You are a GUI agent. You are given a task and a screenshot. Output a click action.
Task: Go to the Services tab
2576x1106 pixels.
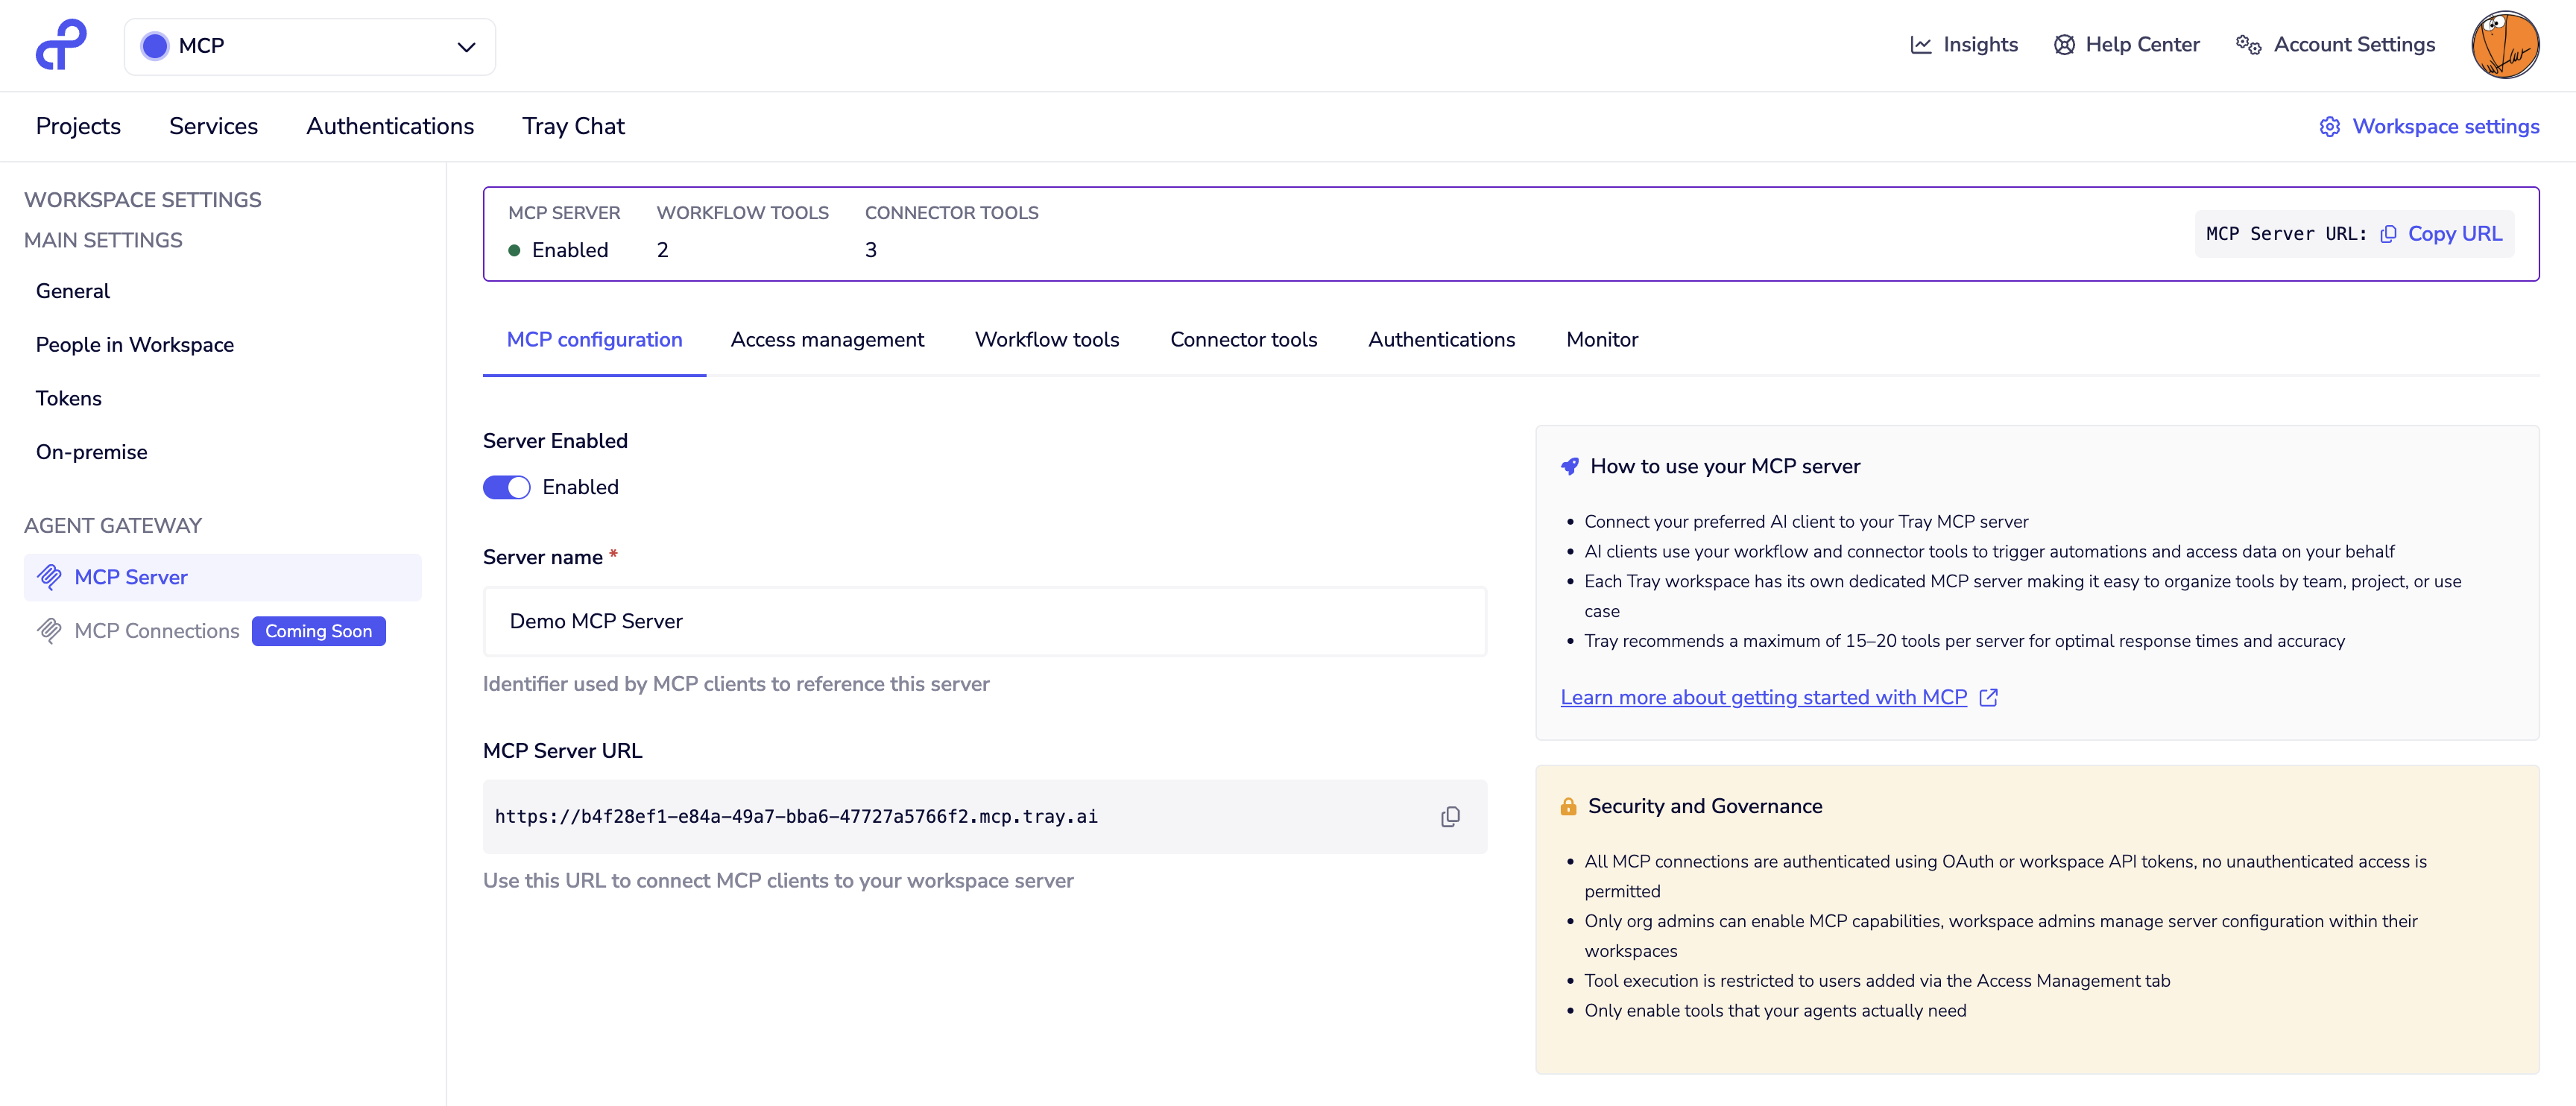click(x=213, y=126)
